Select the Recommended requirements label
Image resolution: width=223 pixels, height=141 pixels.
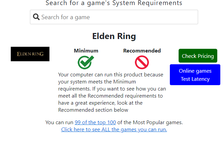142,51
